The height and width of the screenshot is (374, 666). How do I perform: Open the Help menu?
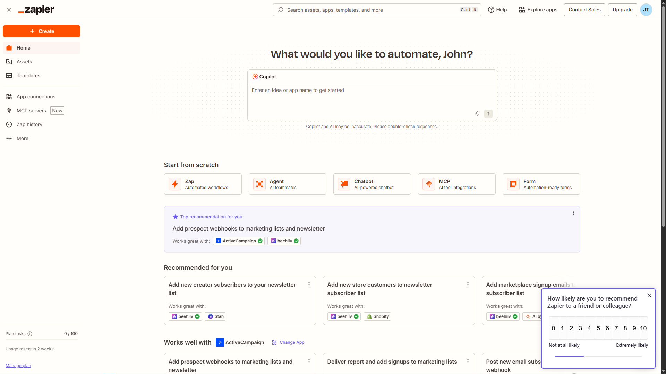[497, 10]
